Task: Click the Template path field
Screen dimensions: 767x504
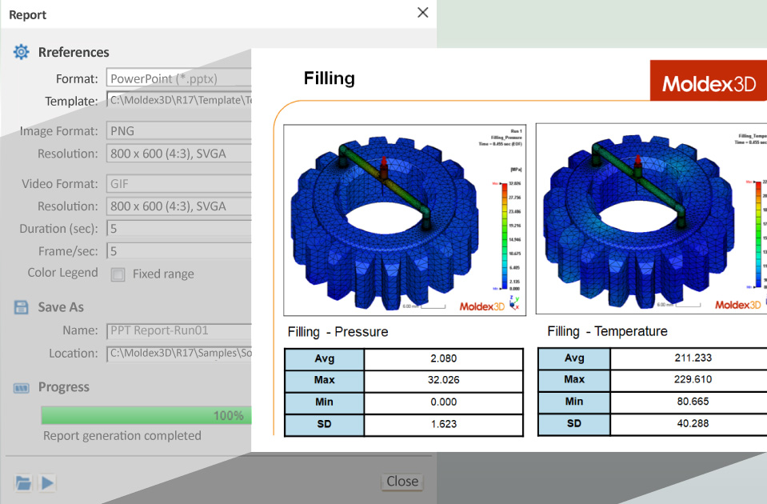Action: pyautogui.click(x=178, y=101)
